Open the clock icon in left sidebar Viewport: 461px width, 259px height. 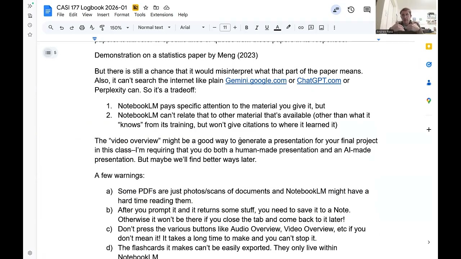click(x=30, y=25)
